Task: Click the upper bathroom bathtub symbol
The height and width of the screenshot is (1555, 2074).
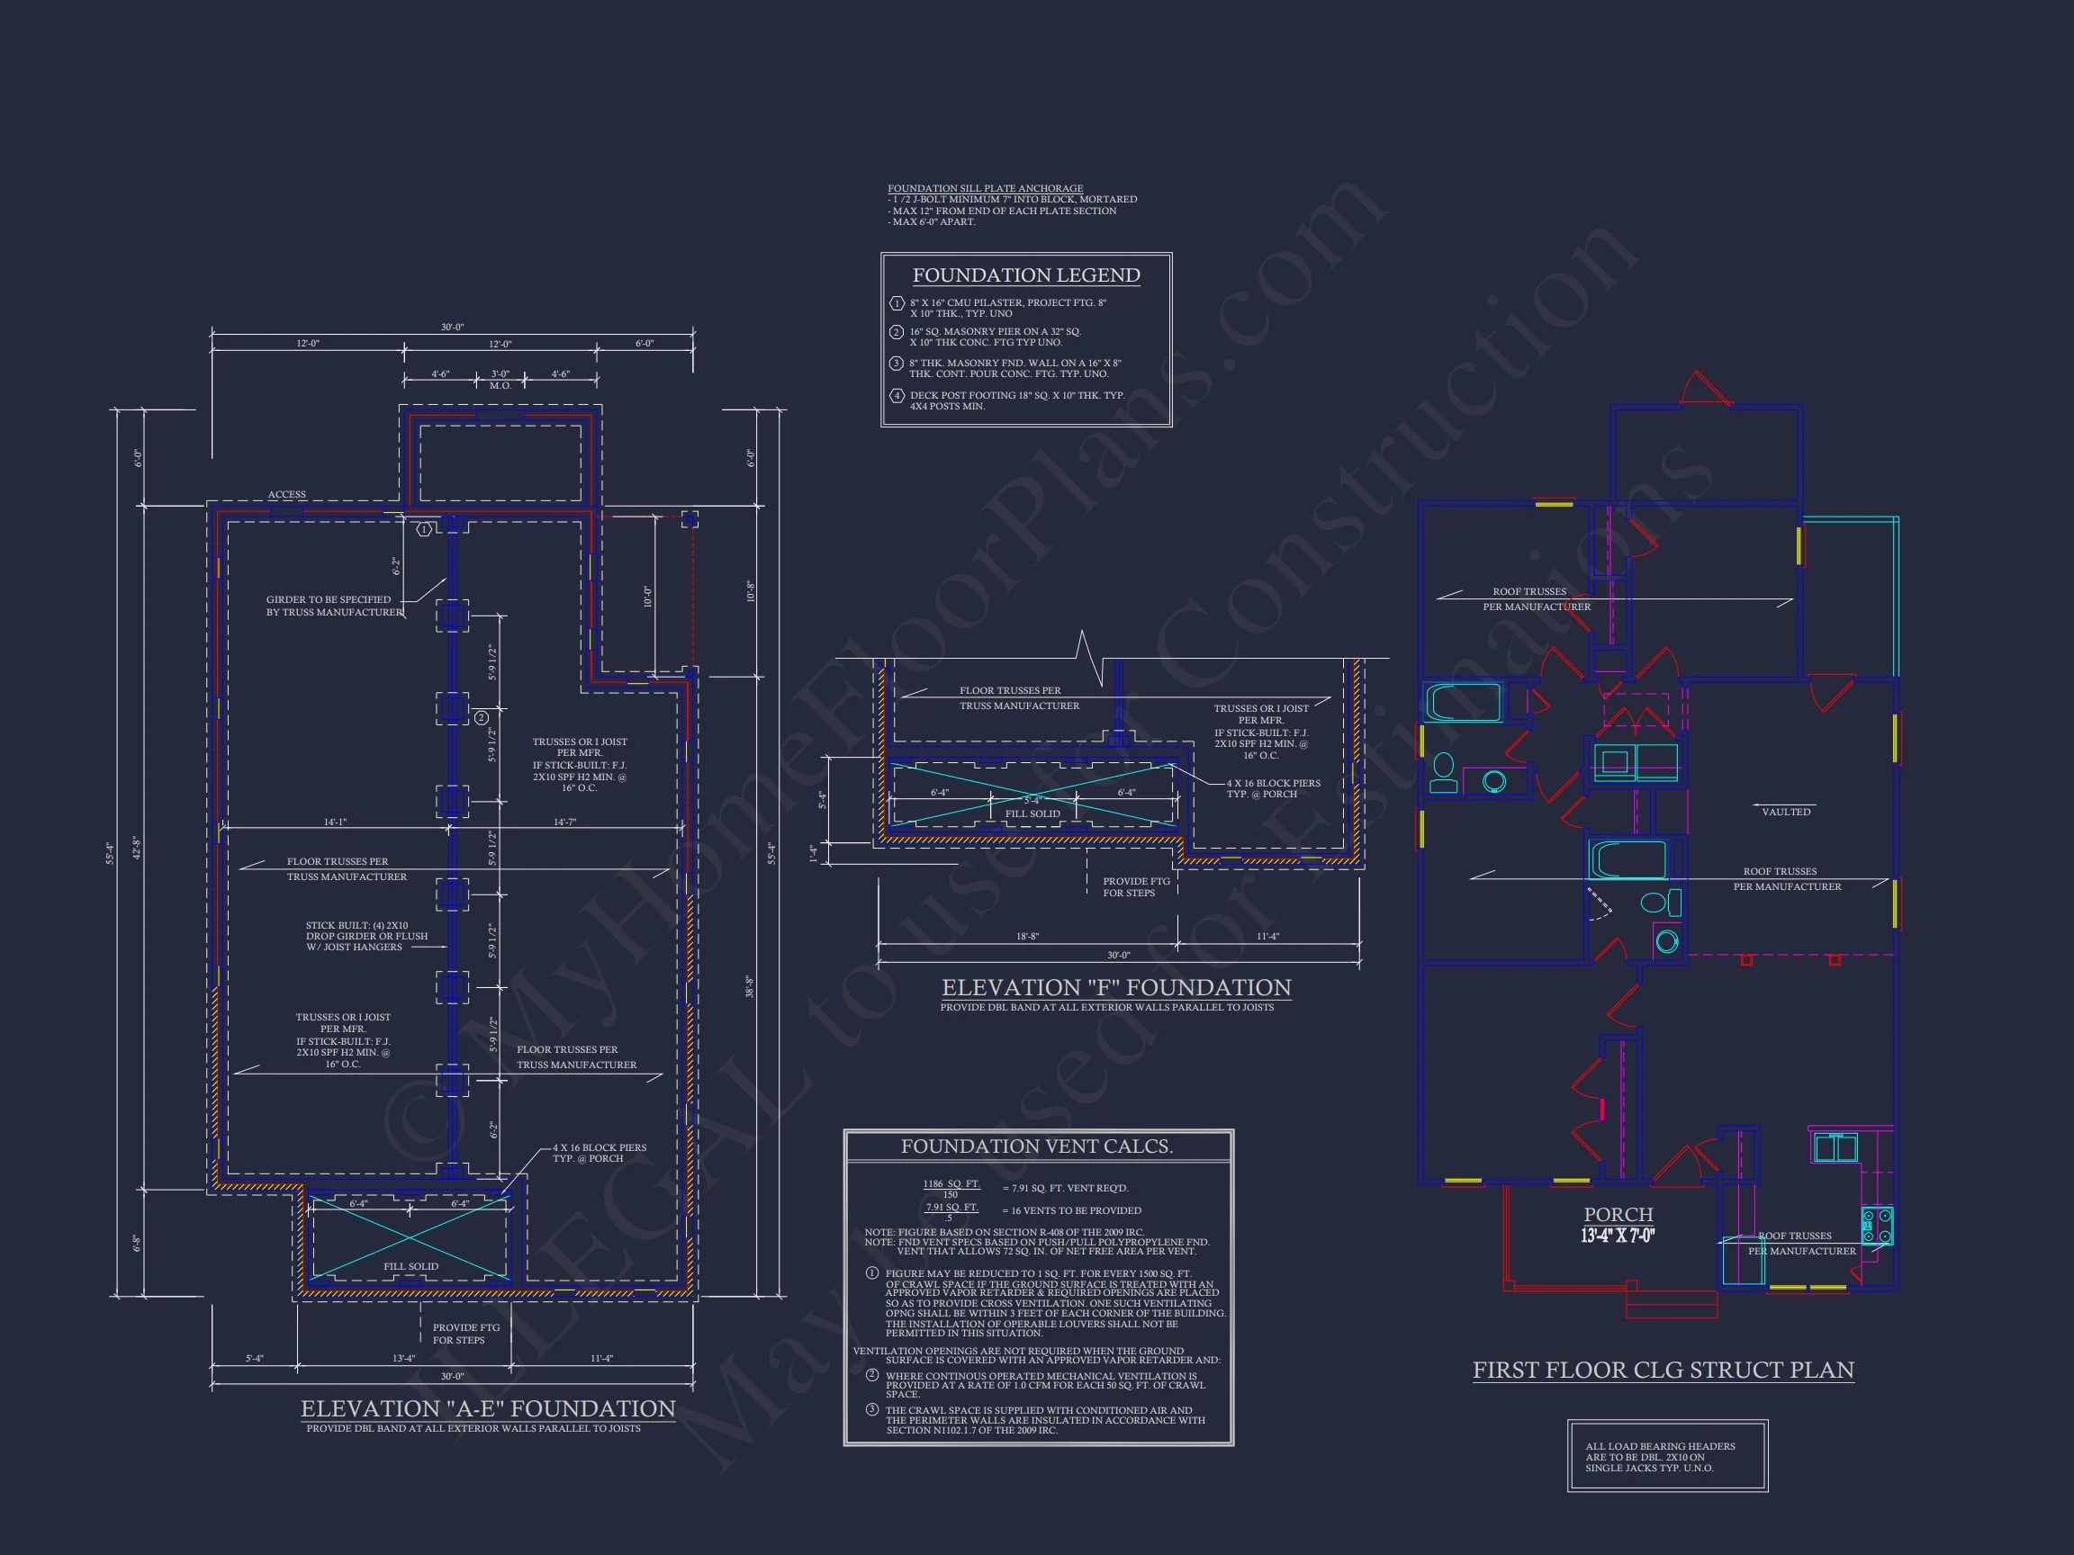Action: tap(1462, 702)
